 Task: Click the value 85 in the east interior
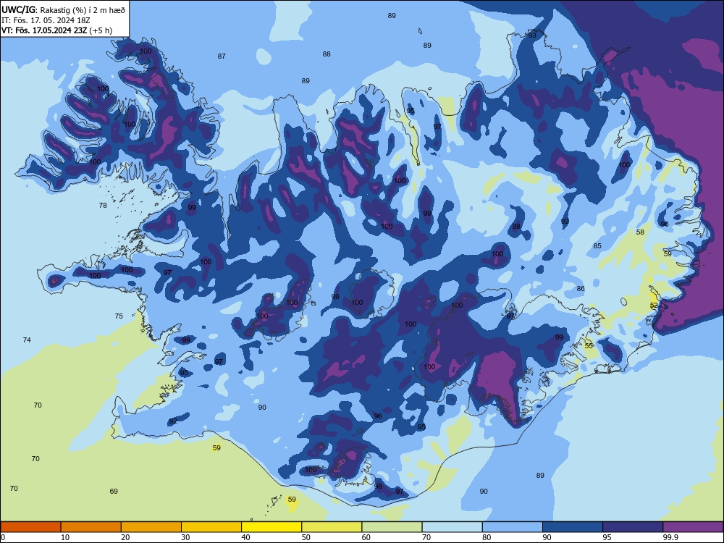click(597, 245)
